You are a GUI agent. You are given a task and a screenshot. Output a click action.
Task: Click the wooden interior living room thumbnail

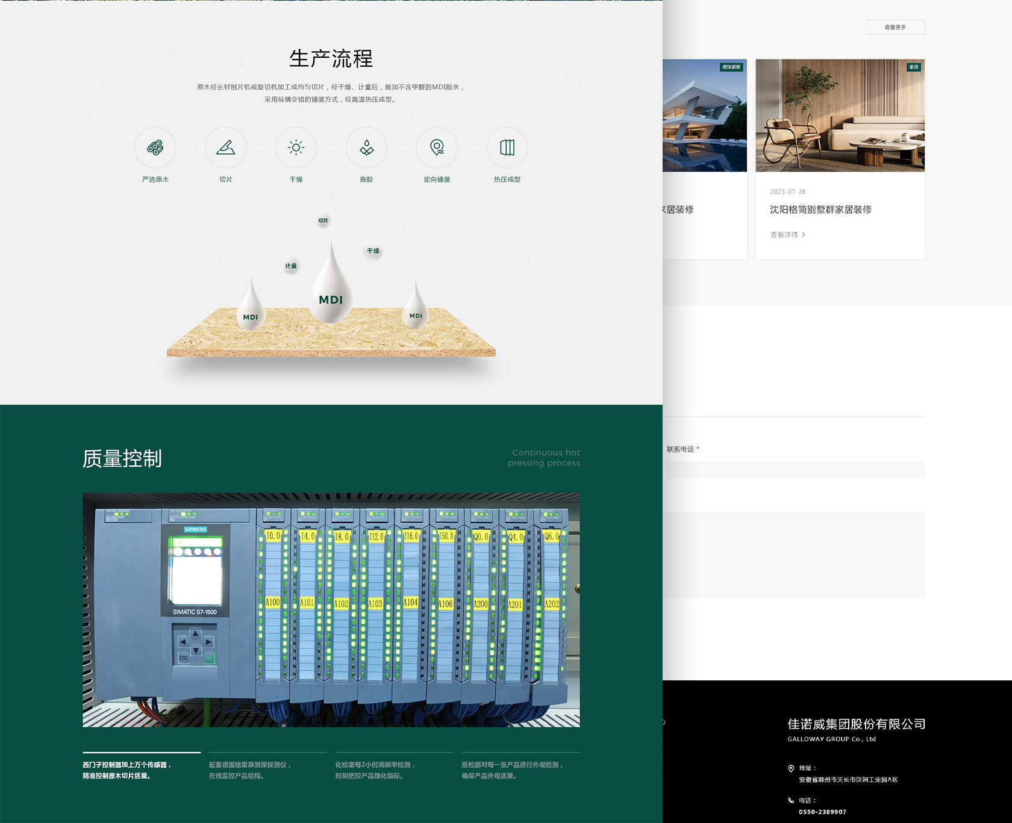click(840, 115)
